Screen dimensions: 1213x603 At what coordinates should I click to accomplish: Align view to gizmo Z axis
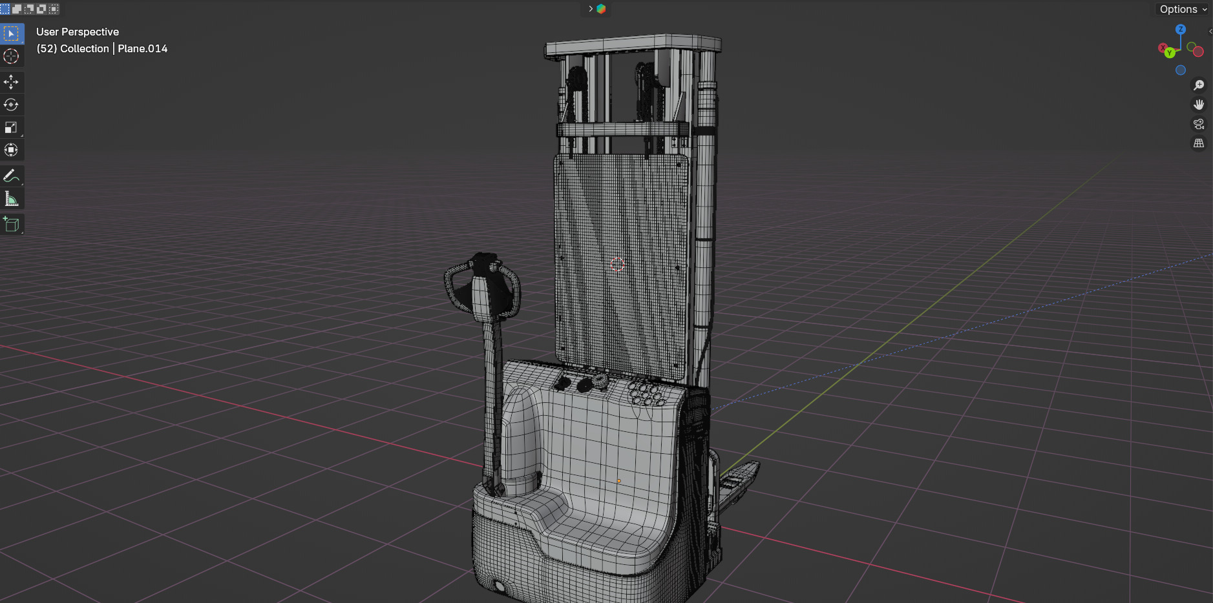pyautogui.click(x=1181, y=29)
